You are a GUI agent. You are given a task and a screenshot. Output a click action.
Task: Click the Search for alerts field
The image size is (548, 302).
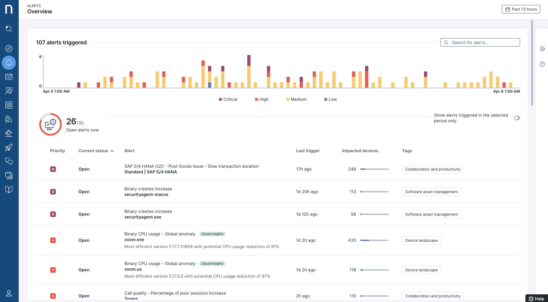(x=480, y=43)
